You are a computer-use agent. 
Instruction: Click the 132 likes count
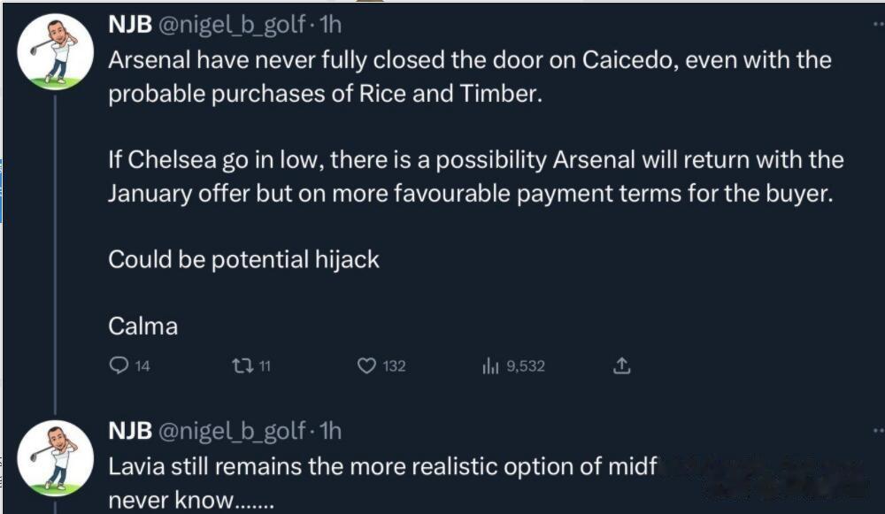[x=394, y=366]
